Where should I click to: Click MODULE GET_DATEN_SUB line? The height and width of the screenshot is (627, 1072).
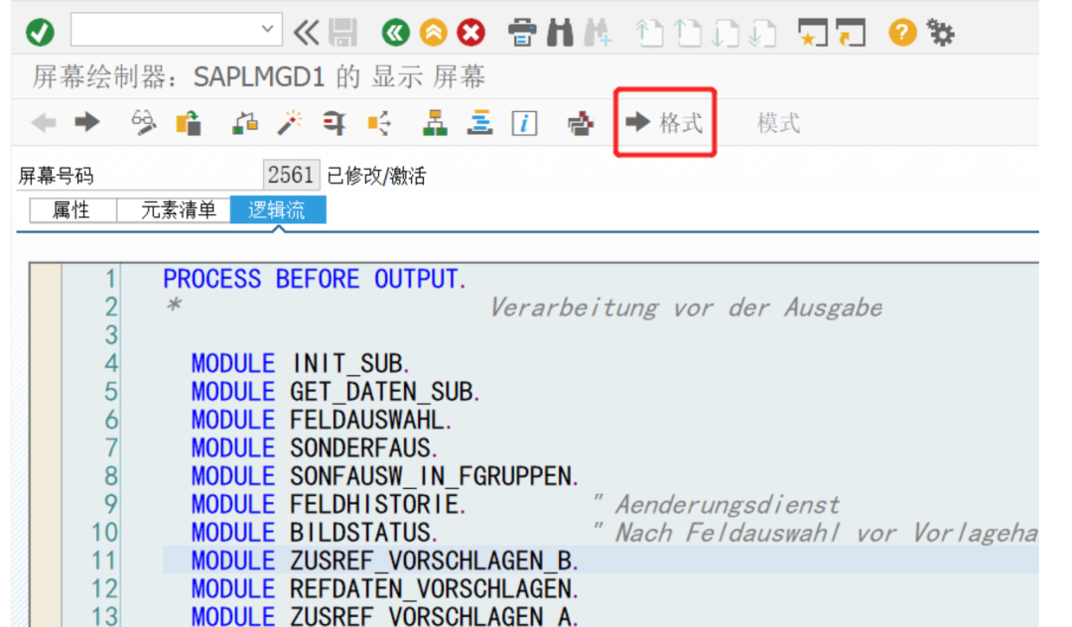(x=335, y=391)
